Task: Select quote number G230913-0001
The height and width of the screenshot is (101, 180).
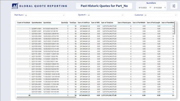Action: (36, 29)
